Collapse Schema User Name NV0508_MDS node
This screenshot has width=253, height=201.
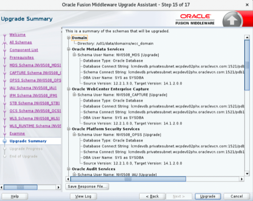tap(74, 55)
